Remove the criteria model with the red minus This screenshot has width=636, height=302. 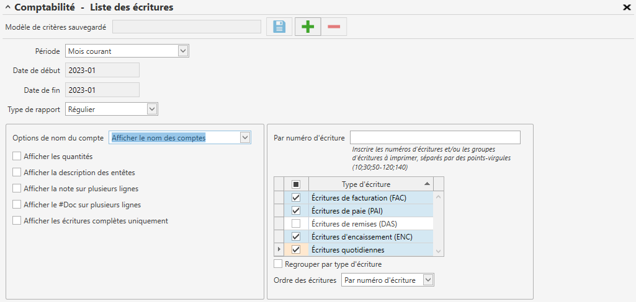coord(334,27)
